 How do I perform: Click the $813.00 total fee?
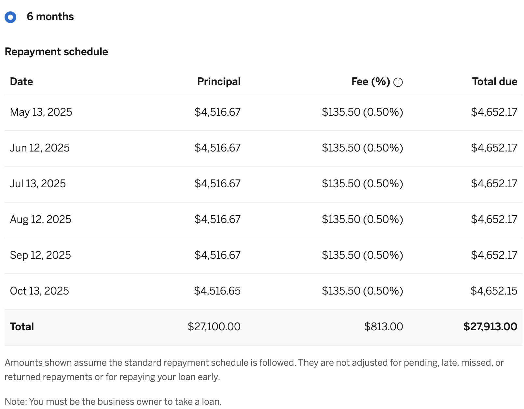(383, 327)
